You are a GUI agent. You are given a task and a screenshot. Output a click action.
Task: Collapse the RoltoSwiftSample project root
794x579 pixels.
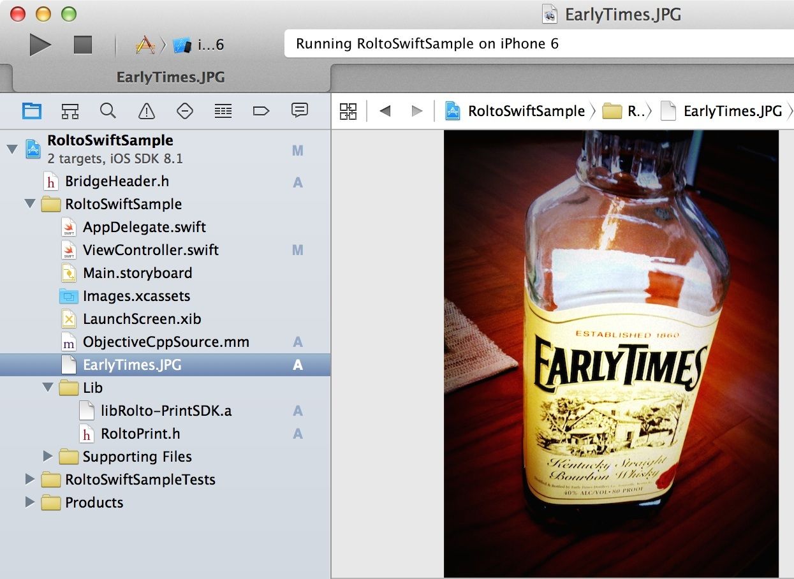(11, 150)
